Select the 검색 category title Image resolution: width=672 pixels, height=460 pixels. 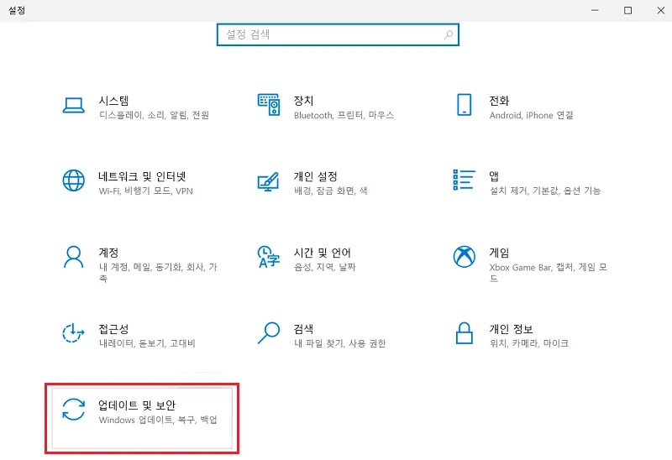click(x=303, y=329)
